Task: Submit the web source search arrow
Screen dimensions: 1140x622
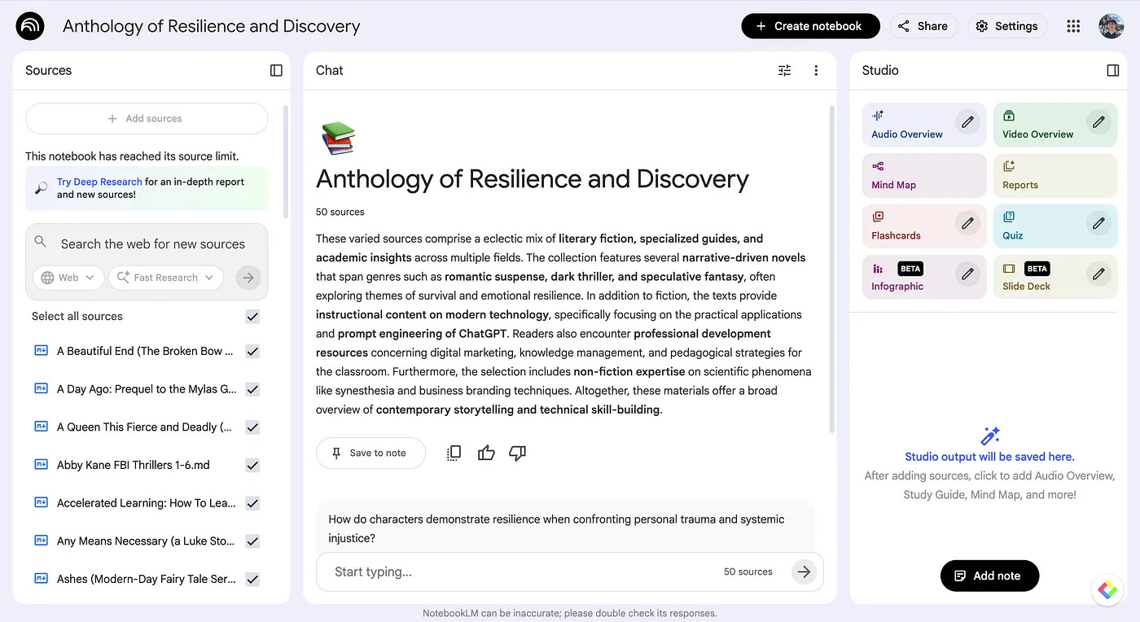Action: click(x=248, y=278)
